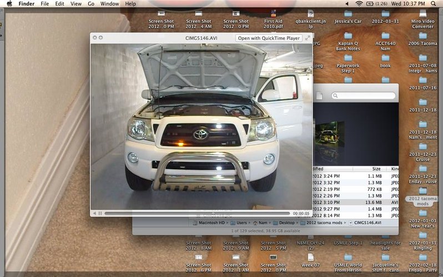Open the Go menu
Image resolution: width=443 pixels, height=277 pixels.
pos(91,4)
